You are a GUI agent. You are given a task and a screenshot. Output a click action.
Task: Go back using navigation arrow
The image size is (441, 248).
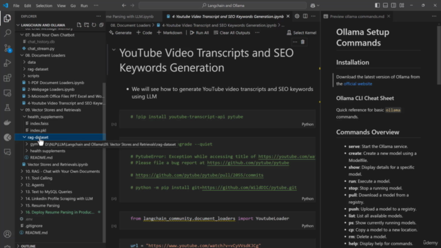point(124,6)
